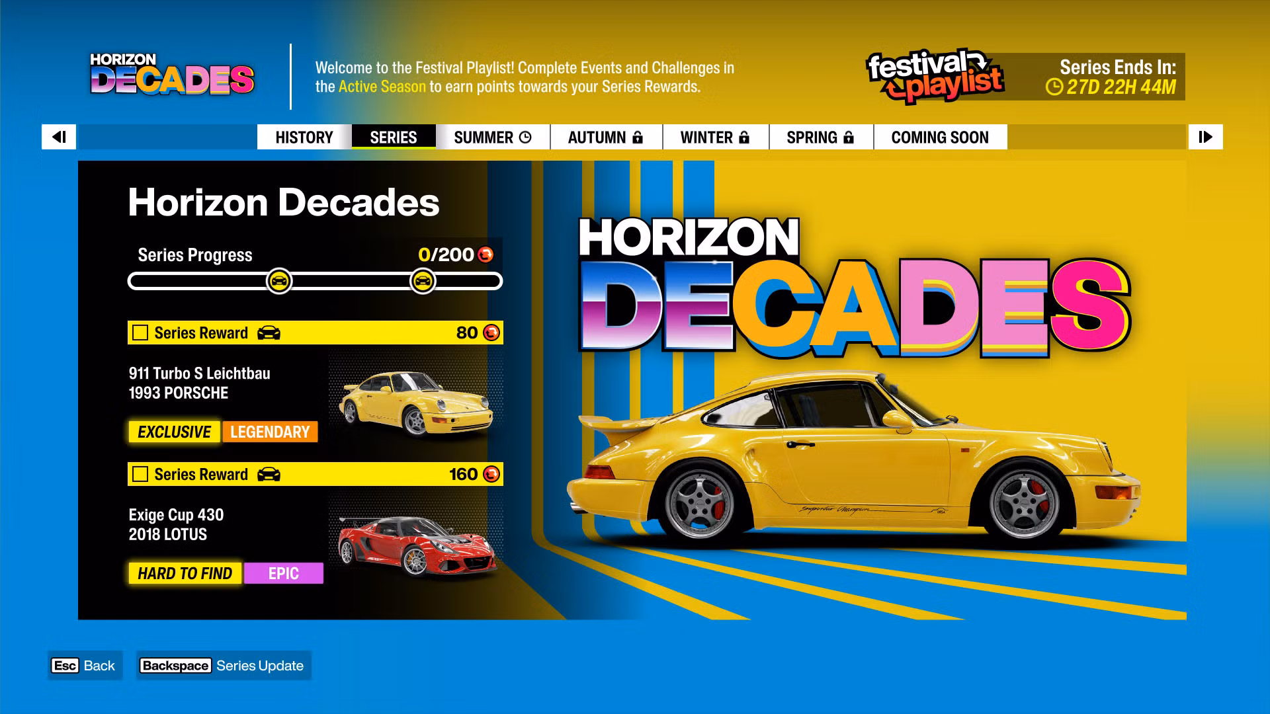Select the locked Autumn tab

click(x=606, y=137)
